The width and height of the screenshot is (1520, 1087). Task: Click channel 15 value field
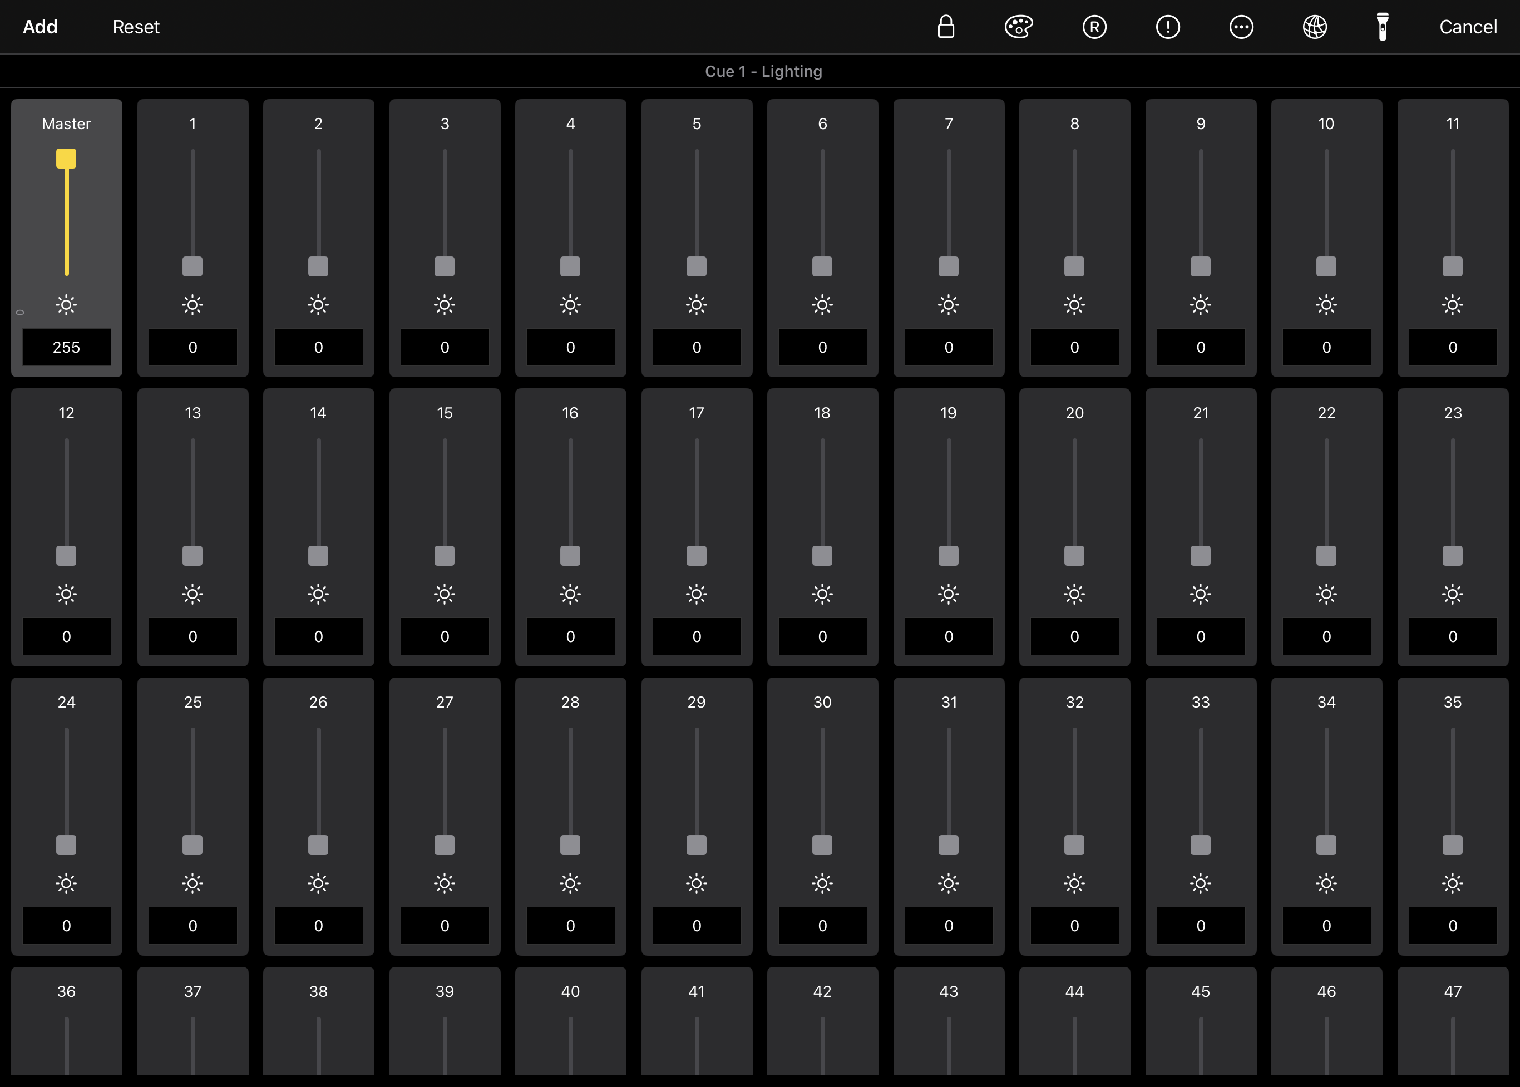445,636
